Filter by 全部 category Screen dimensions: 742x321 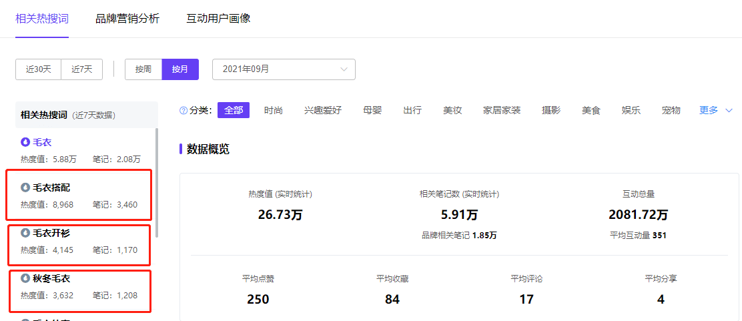click(x=234, y=110)
